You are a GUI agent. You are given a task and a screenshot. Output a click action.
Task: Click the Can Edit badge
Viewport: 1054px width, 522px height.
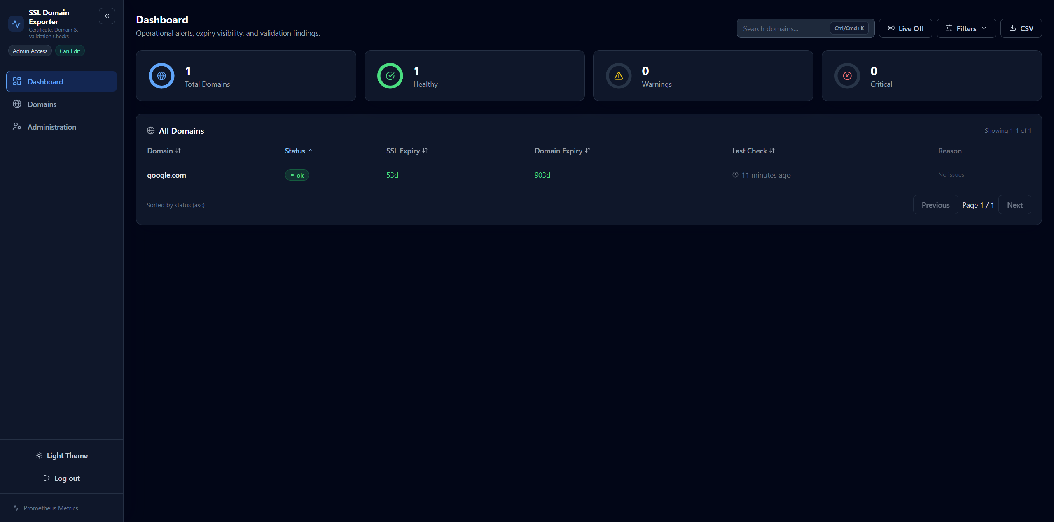click(x=70, y=51)
